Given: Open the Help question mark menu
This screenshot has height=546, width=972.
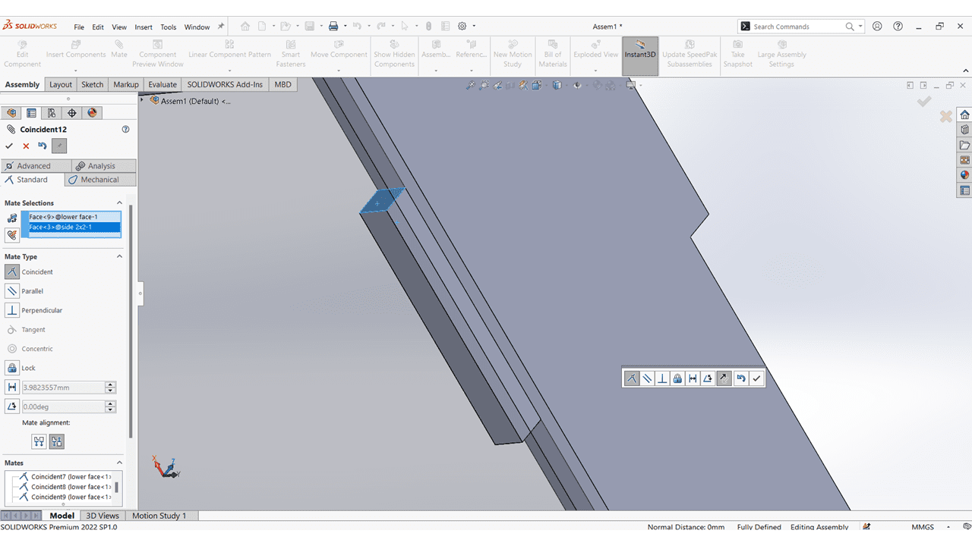Looking at the screenshot, I should [x=898, y=26].
